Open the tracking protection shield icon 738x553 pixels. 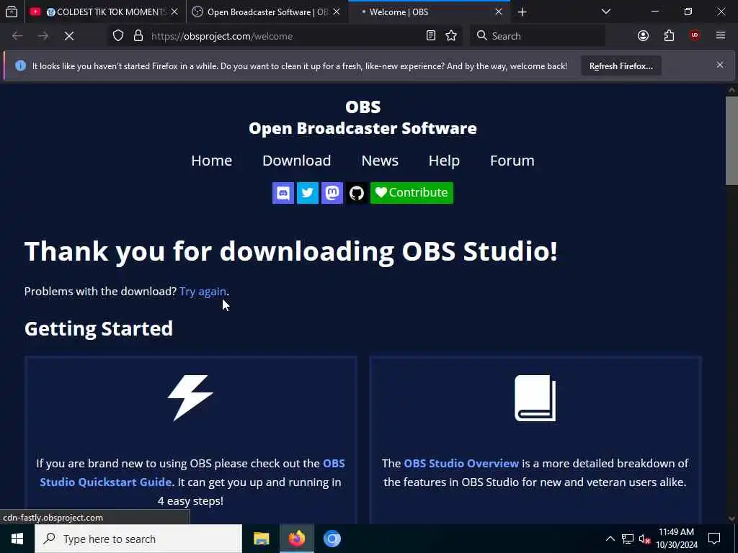[x=118, y=36]
